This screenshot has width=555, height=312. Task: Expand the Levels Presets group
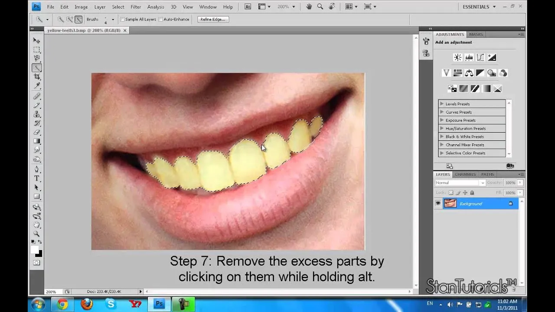point(441,104)
